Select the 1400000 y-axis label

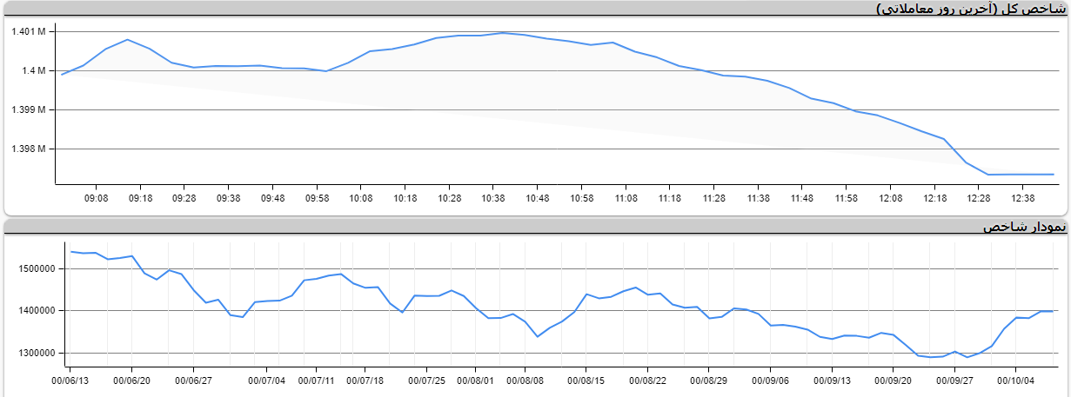click(35, 311)
